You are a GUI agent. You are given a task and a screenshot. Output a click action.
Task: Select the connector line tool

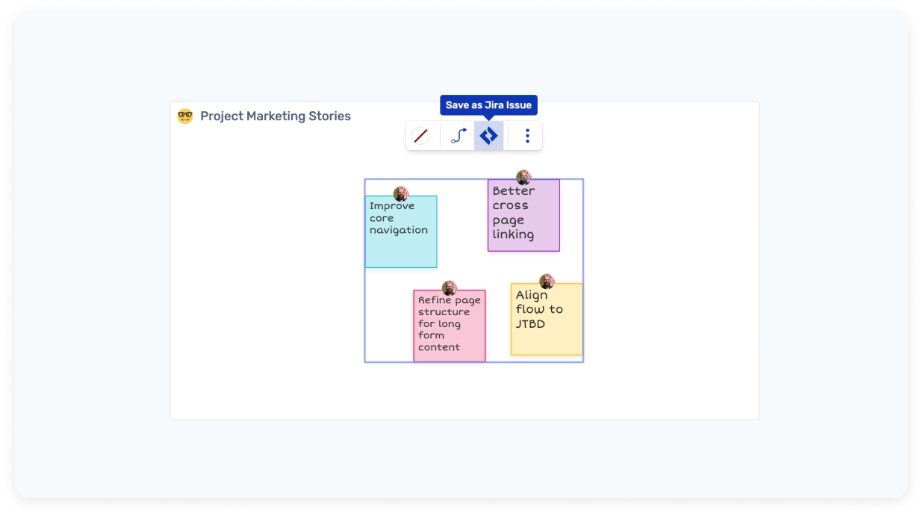[459, 136]
